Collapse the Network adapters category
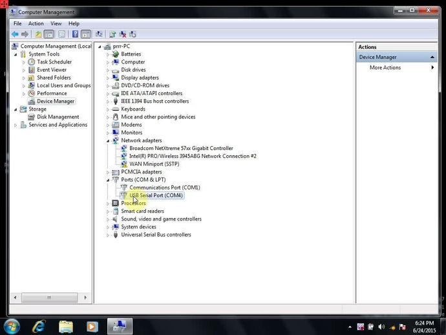The height and width of the screenshot is (335, 446). tap(108, 140)
